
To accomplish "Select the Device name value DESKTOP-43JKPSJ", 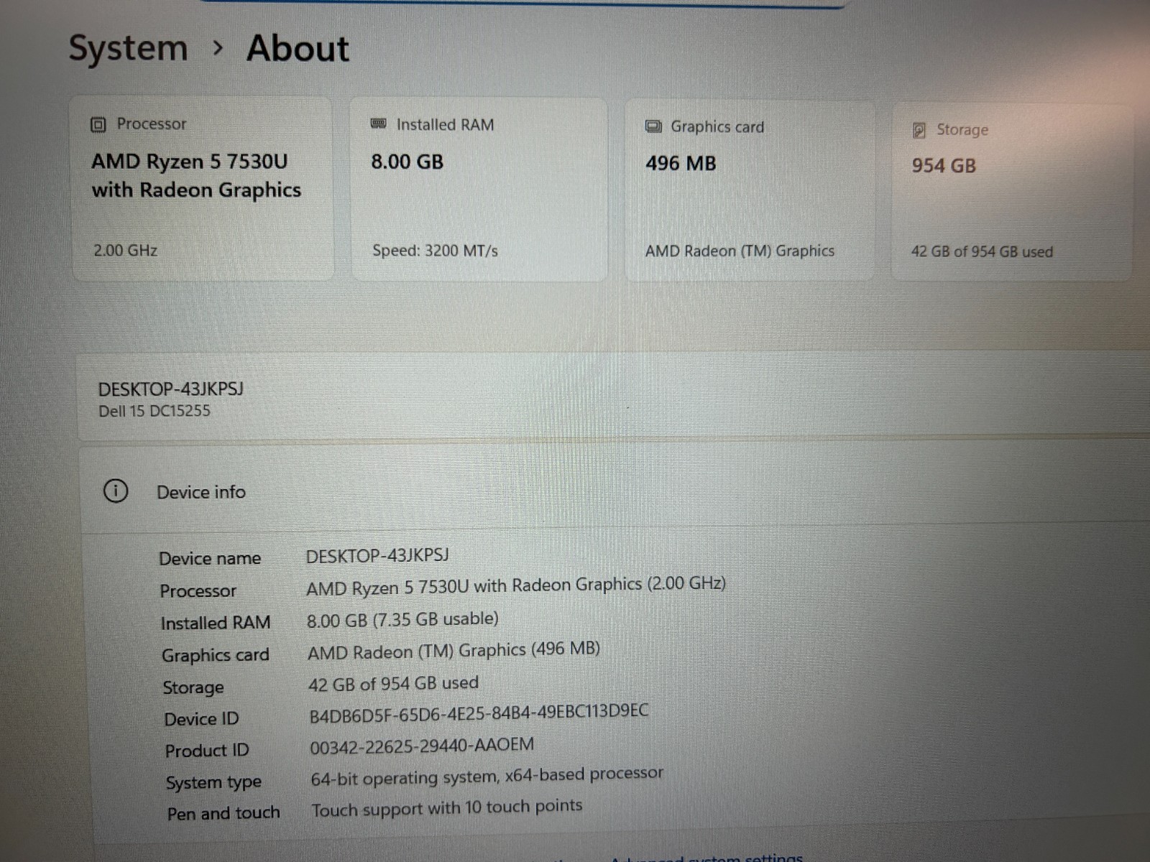I will point(377,556).
